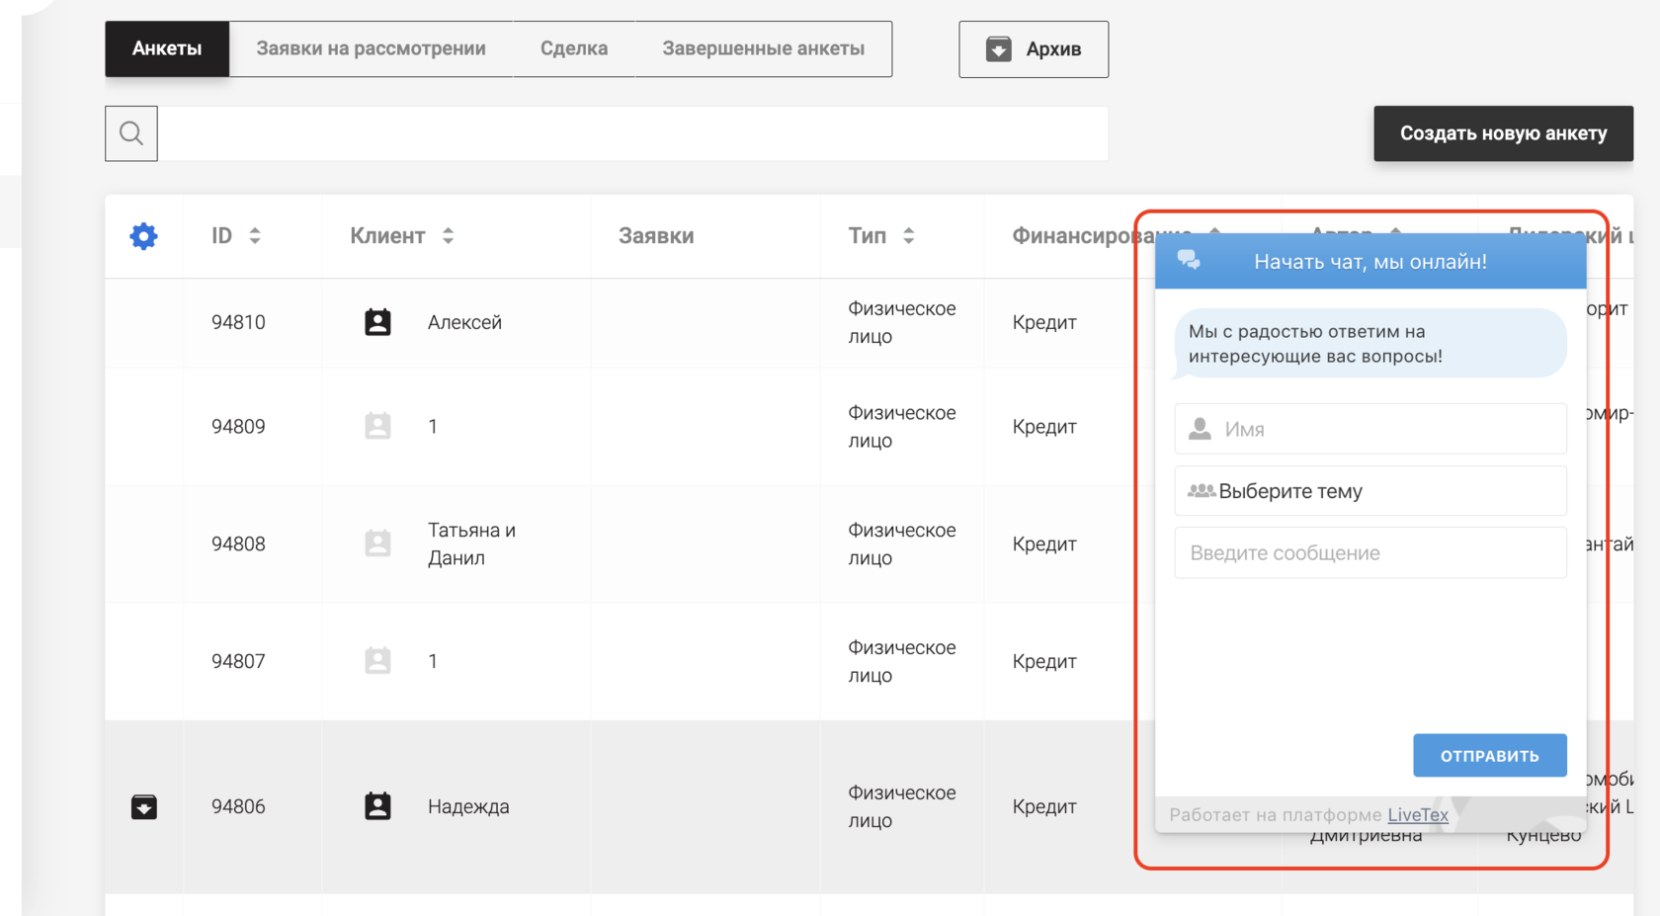This screenshot has height=916, width=1660.
Task: Open the Архив button
Action: pos(1033,49)
